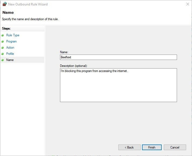Close the New Outbound Rule Wizard window
The image size is (192, 156).
[187, 4]
